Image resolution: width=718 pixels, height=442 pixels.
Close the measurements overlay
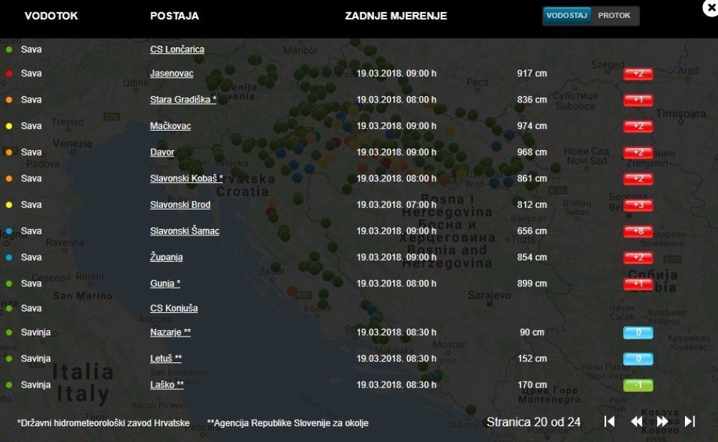[x=711, y=8]
